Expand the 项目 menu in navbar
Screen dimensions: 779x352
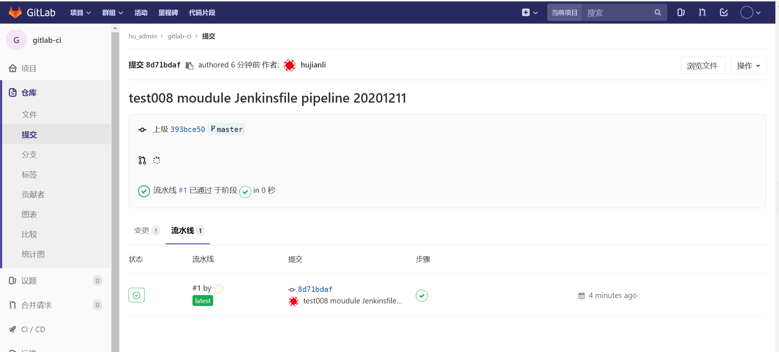pos(80,13)
